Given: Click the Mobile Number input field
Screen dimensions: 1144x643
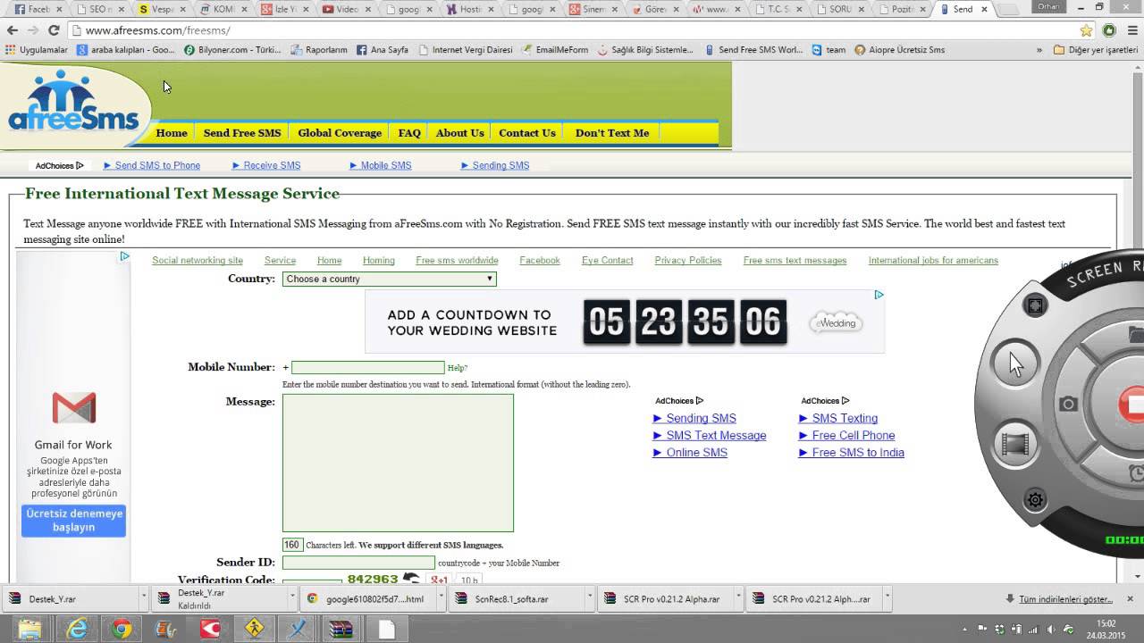Looking at the screenshot, I should tap(367, 368).
